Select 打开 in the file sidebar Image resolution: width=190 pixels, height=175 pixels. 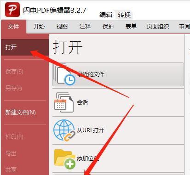[x=25, y=47]
